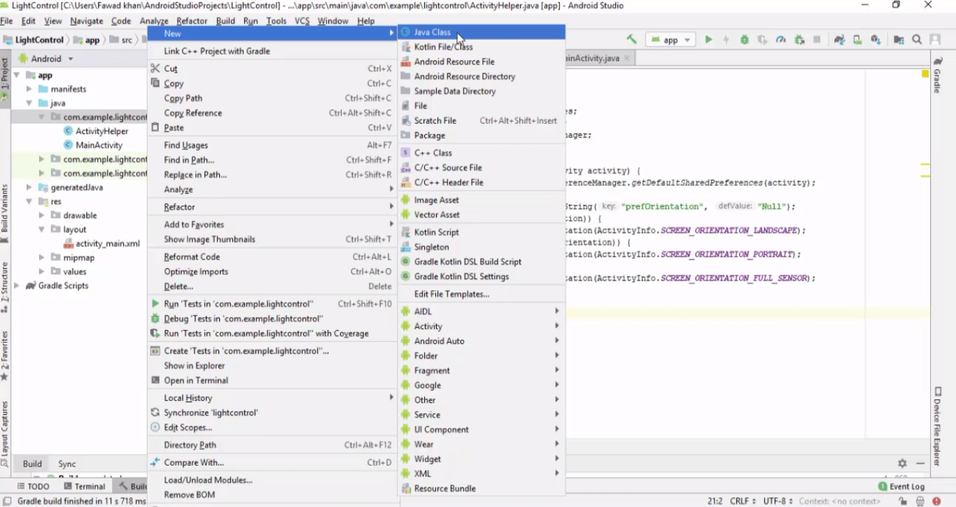Start the Debug session icon
Image resolution: width=956 pixels, height=507 pixels.
(744, 40)
